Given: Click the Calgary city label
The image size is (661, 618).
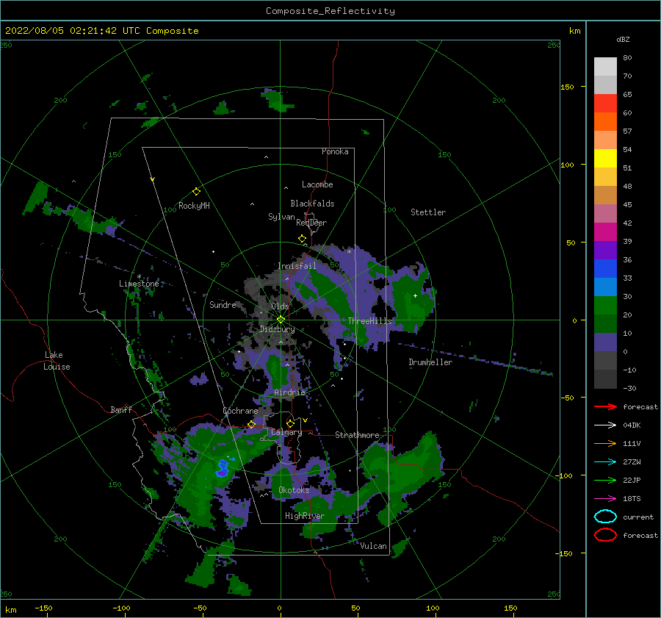Looking at the screenshot, I should coord(286,432).
